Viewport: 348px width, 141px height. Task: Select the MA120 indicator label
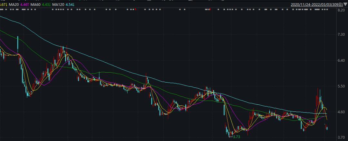pyautogui.click(x=58, y=5)
